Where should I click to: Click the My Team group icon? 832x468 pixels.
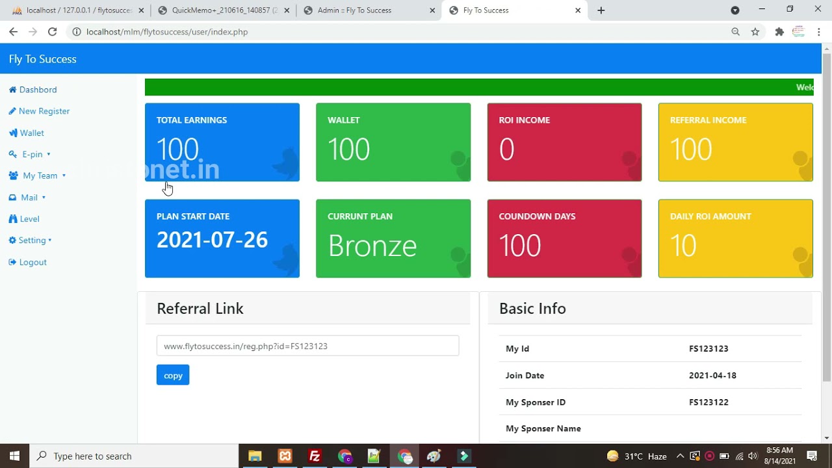[x=14, y=175]
